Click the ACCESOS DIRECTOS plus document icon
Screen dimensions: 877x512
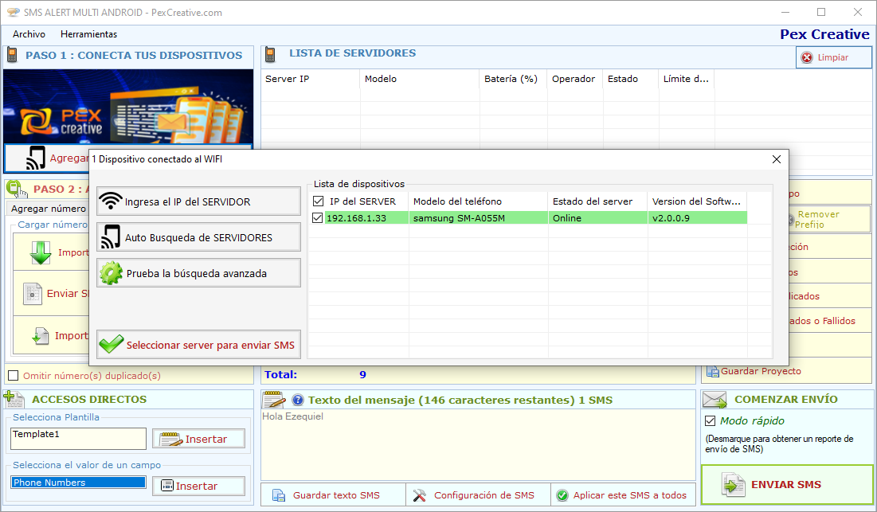point(14,399)
